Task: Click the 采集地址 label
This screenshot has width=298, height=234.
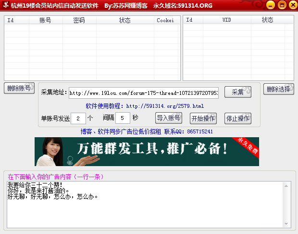Action: pyautogui.click(x=54, y=92)
